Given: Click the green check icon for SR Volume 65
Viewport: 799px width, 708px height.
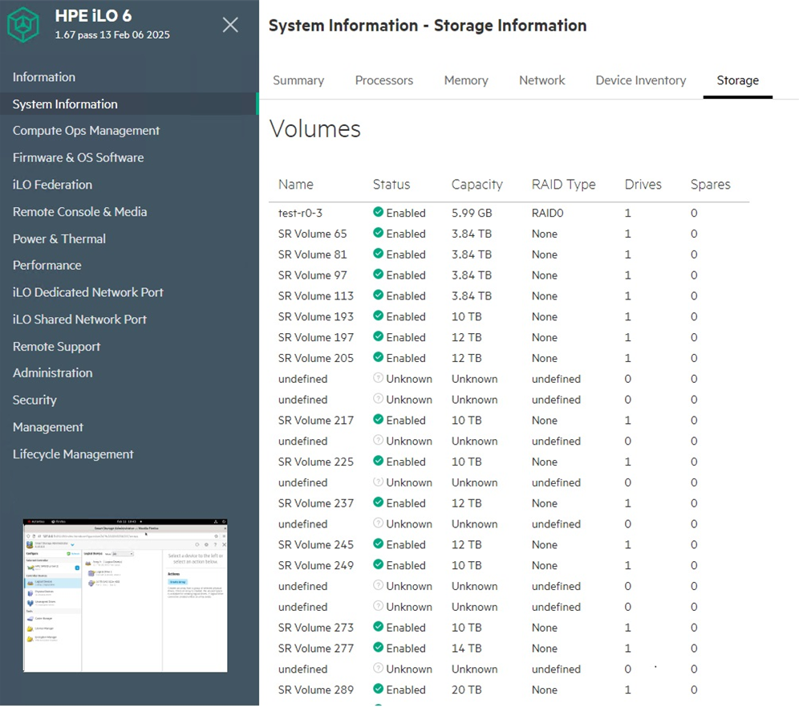Looking at the screenshot, I should click(378, 233).
